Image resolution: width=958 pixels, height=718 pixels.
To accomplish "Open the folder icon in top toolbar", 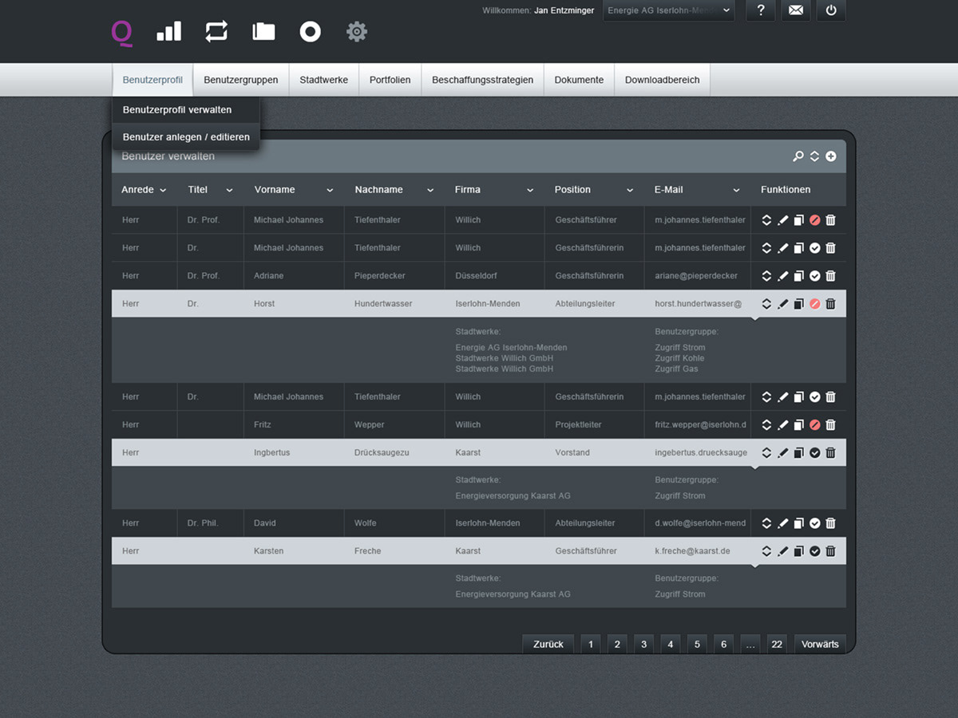I will pyautogui.click(x=263, y=31).
